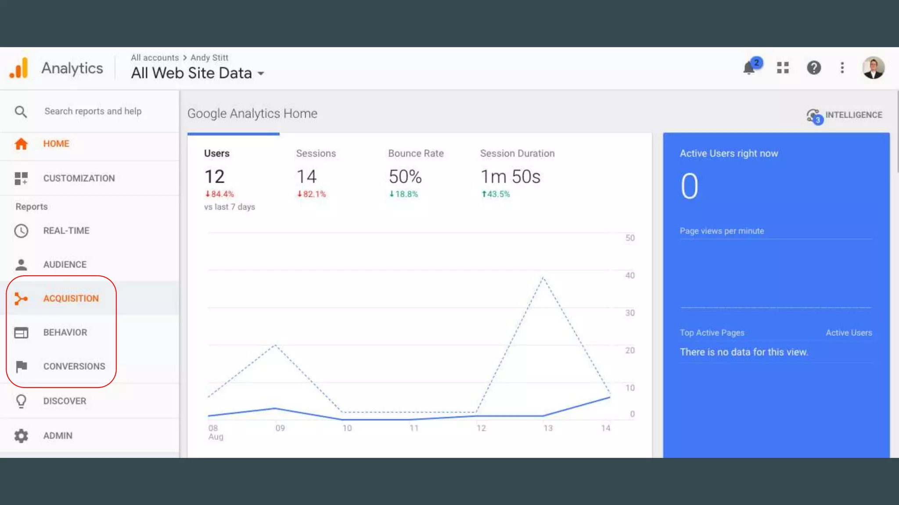The width and height of the screenshot is (899, 505).
Task: Click the notifications bell icon
Action: click(x=750, y=68)
